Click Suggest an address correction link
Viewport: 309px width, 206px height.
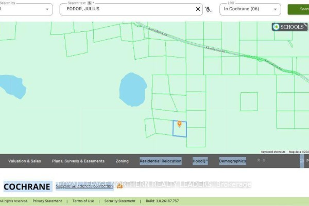84,186
